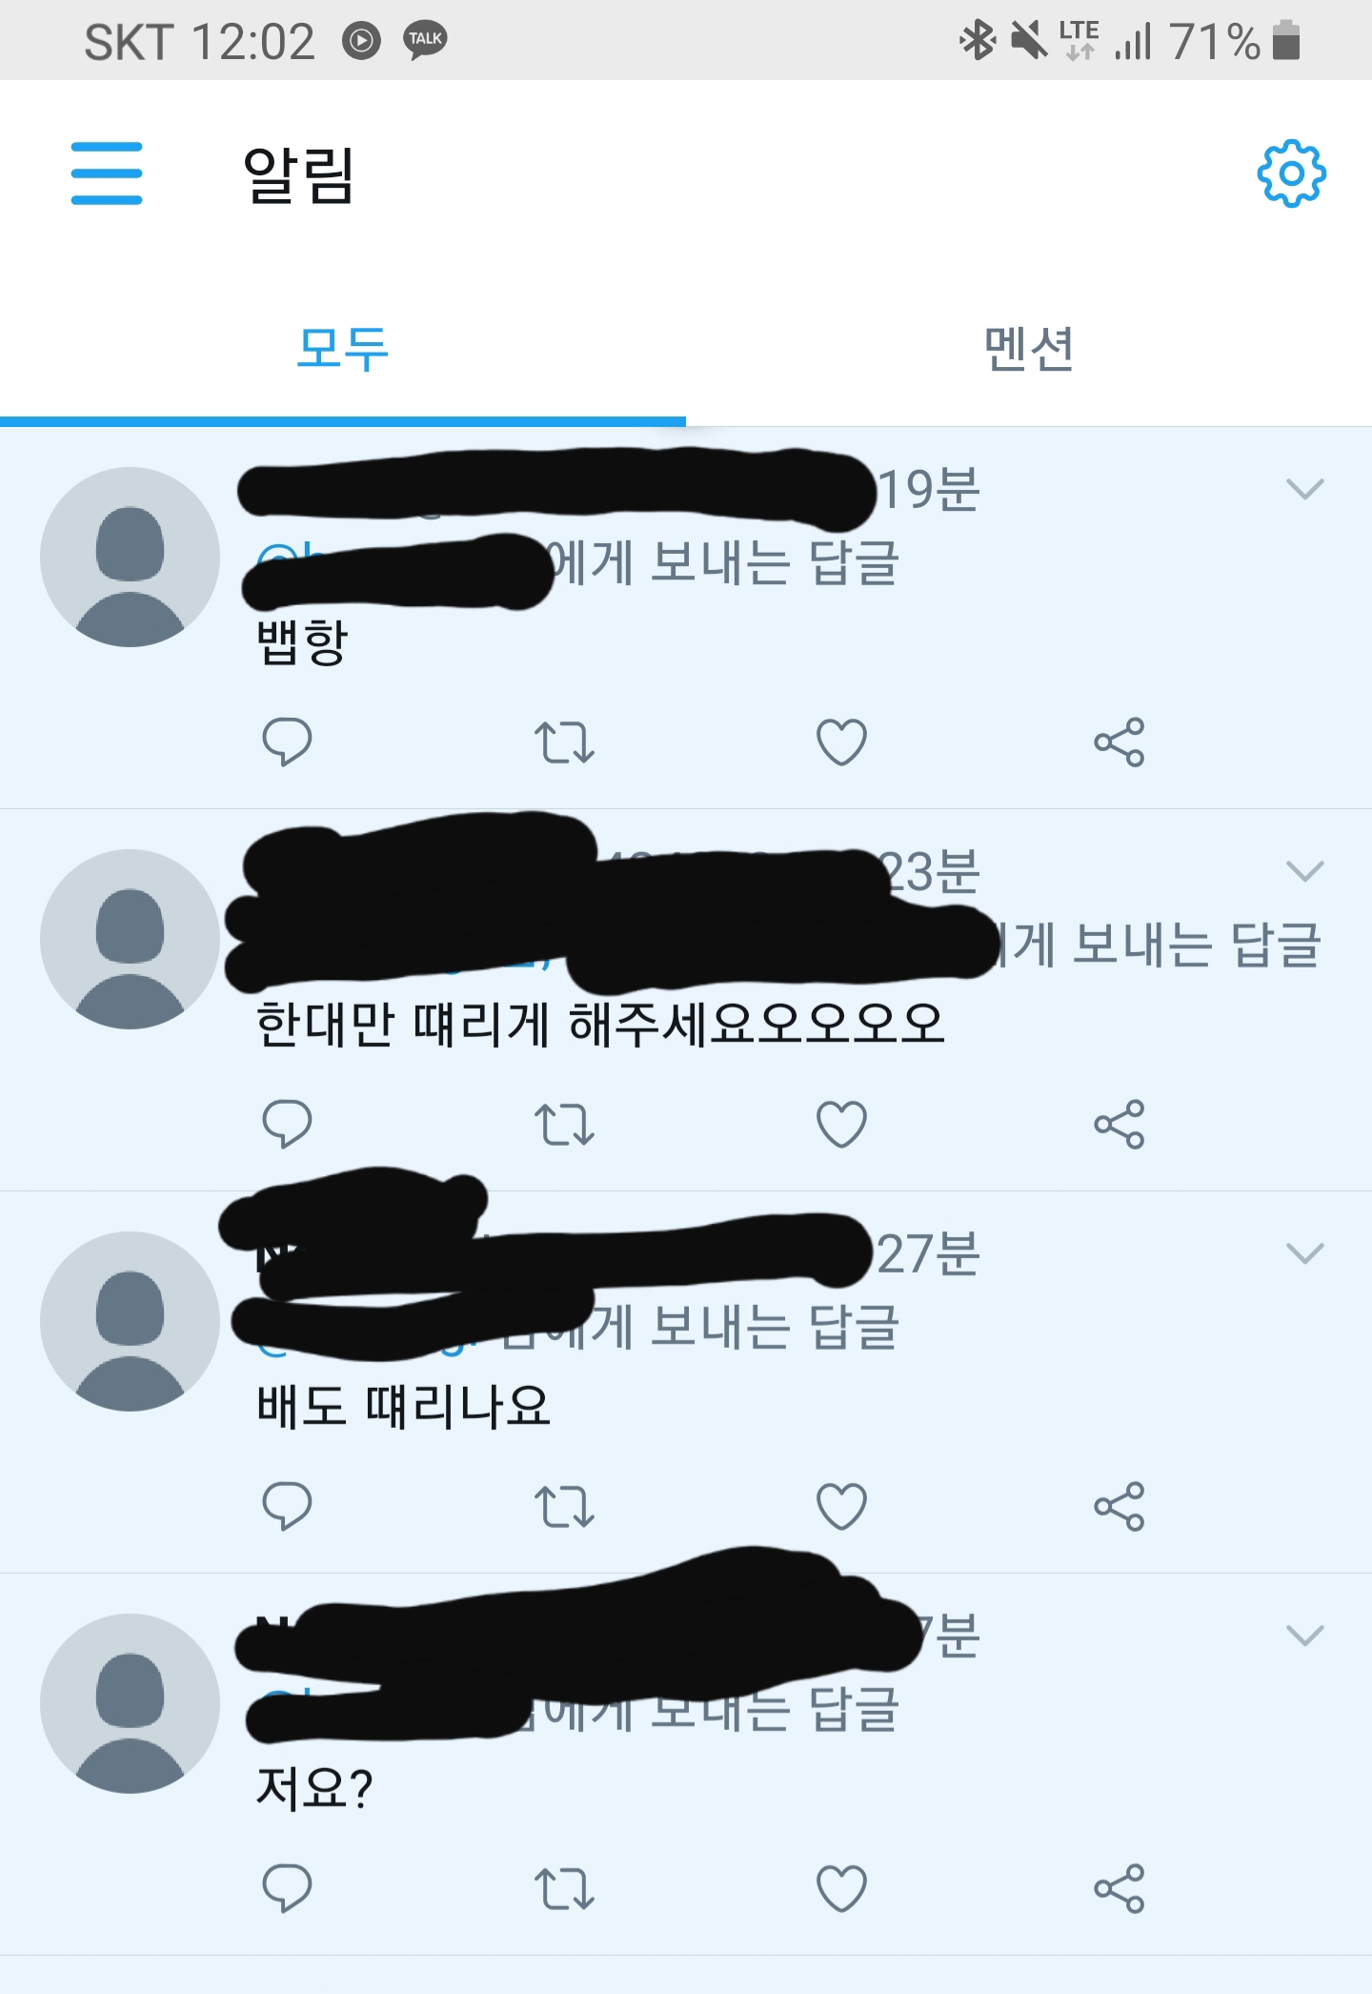The width and height of the screenshot is (1372, 1994).
Task: Open notification settings gear icon
Action: point(1291,173)
